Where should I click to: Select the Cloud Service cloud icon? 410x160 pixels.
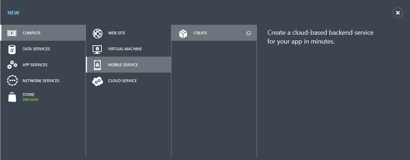pyautogui.click(x=98, y=81)
